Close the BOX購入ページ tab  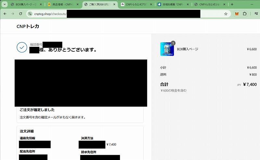click(41, 5)
